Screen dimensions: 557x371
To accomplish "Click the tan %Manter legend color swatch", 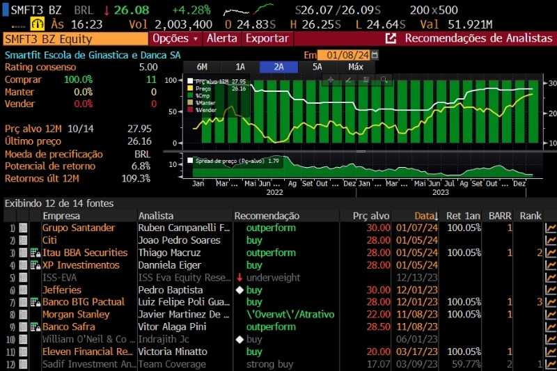I will point(190,102).
